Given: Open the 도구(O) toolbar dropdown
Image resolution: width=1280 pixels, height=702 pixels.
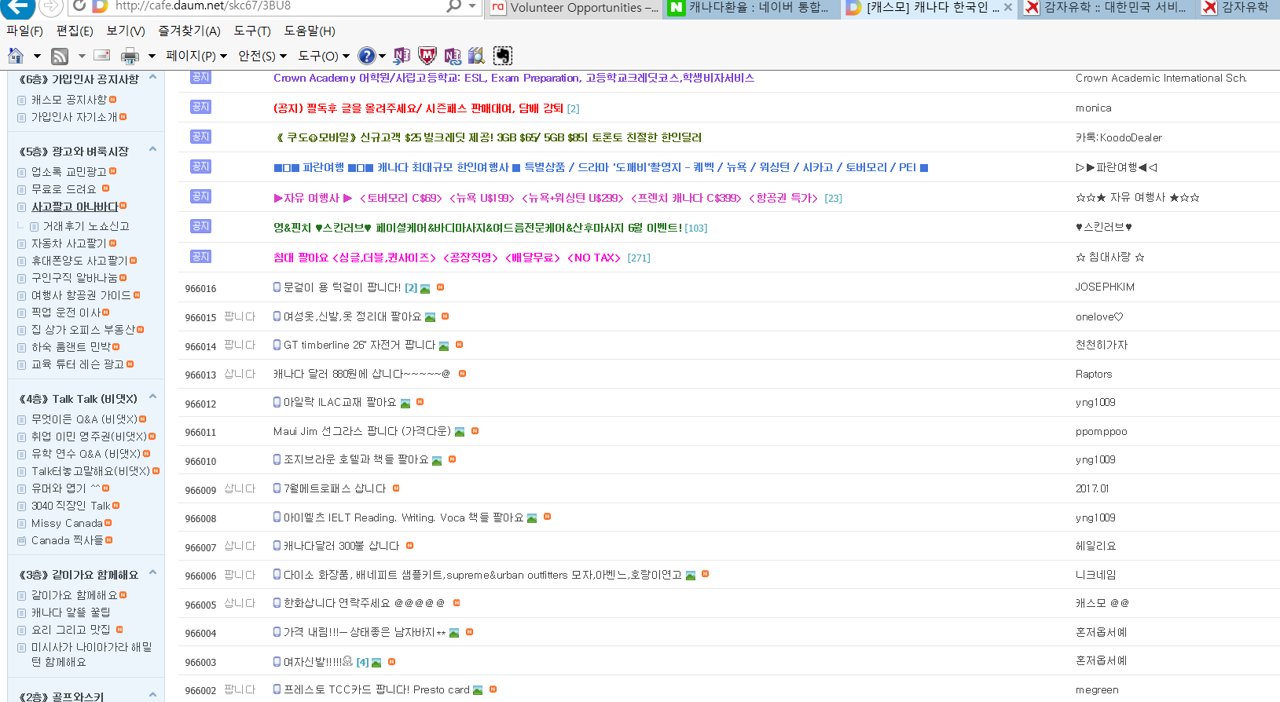Looking at the screenshot, I should point(323,56).
